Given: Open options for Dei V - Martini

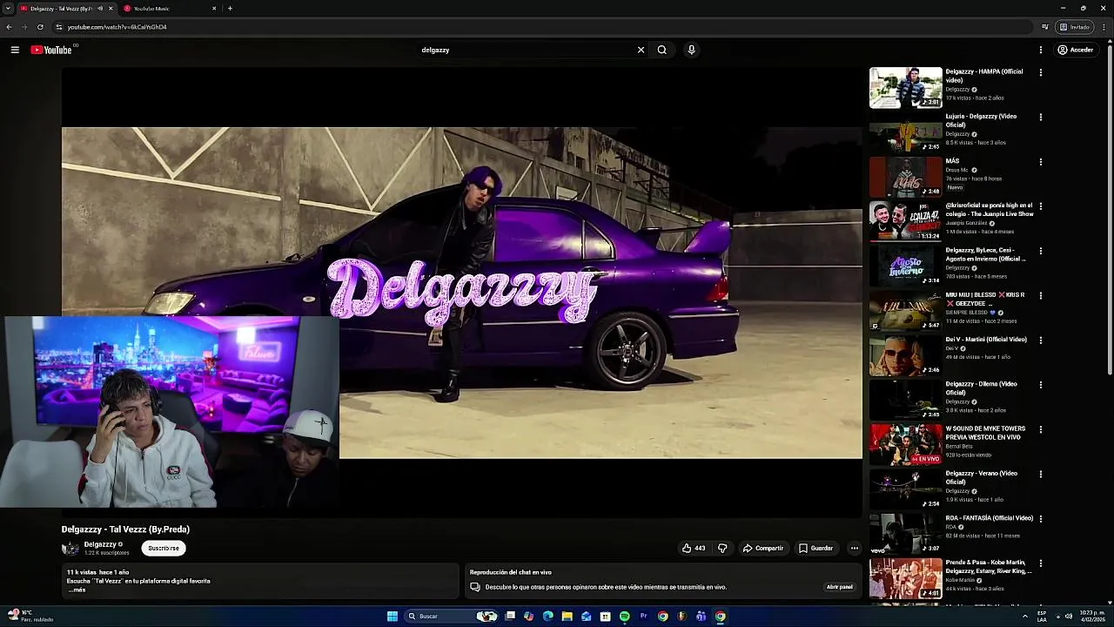Looking at the screenshot, I should point(1040,340).
